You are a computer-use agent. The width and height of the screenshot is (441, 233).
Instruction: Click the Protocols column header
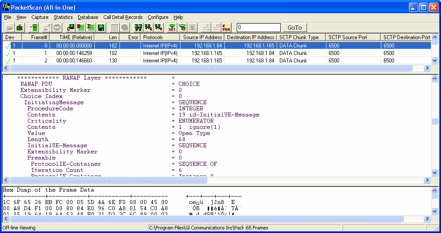(160, 37)
